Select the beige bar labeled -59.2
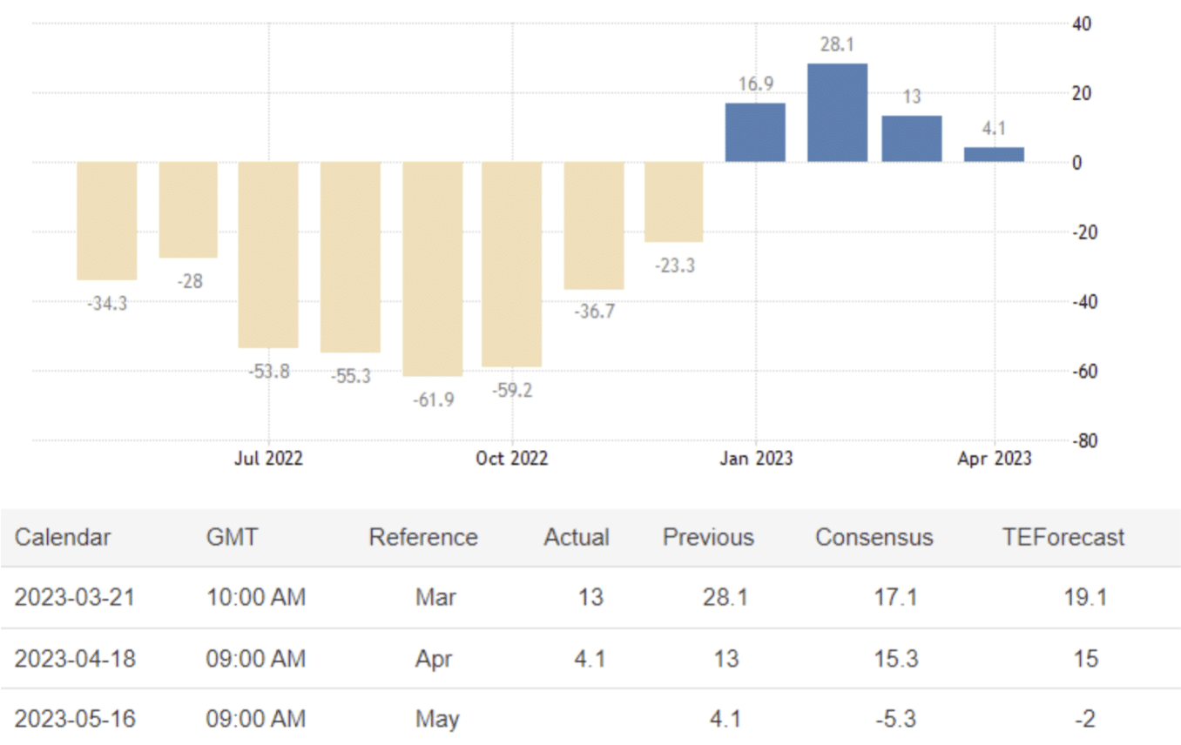1181x745 pixels. tap(512, 264)
